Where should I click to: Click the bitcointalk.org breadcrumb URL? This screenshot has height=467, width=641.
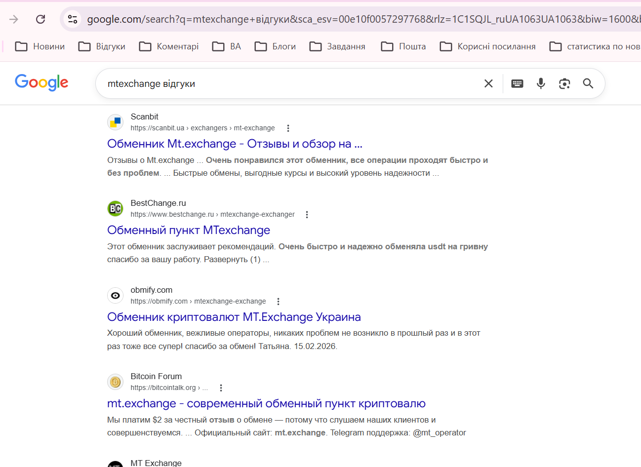point(169,388)
